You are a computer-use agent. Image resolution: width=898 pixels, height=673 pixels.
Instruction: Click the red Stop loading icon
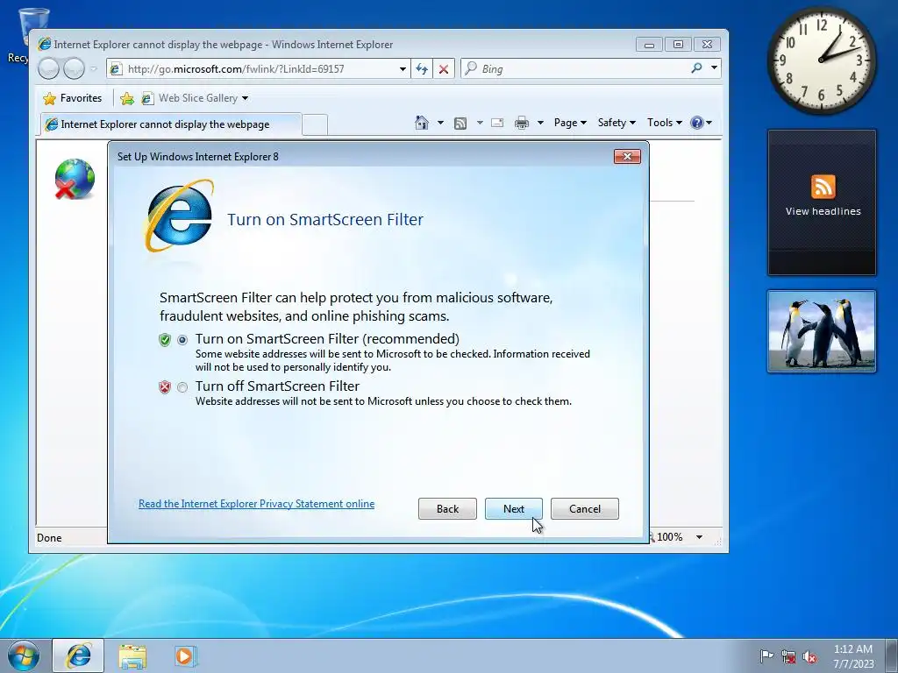tap(443, 69)
